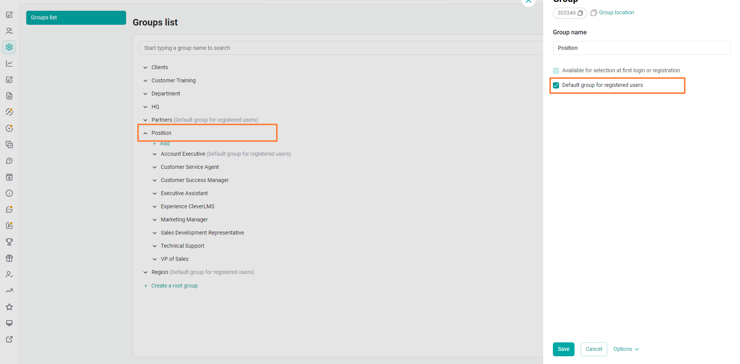Screen dimensions: 740x364
Task: Copy the group ID 303349
Action: (580, 13)
